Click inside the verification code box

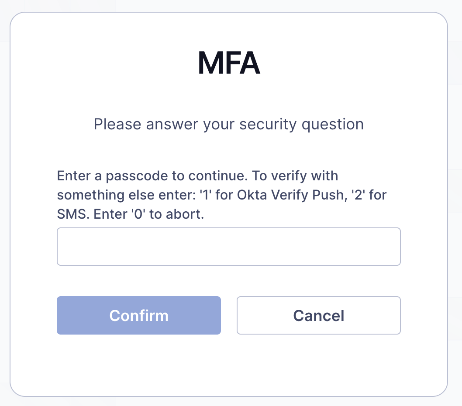click(x=229, y=246)
